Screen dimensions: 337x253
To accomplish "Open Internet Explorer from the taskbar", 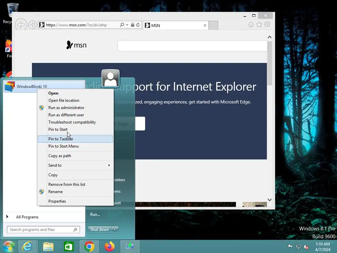I will (27, 246).
